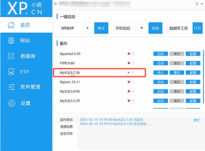Click the speaker announcement icon
The image size is (205, 151).
55,4
